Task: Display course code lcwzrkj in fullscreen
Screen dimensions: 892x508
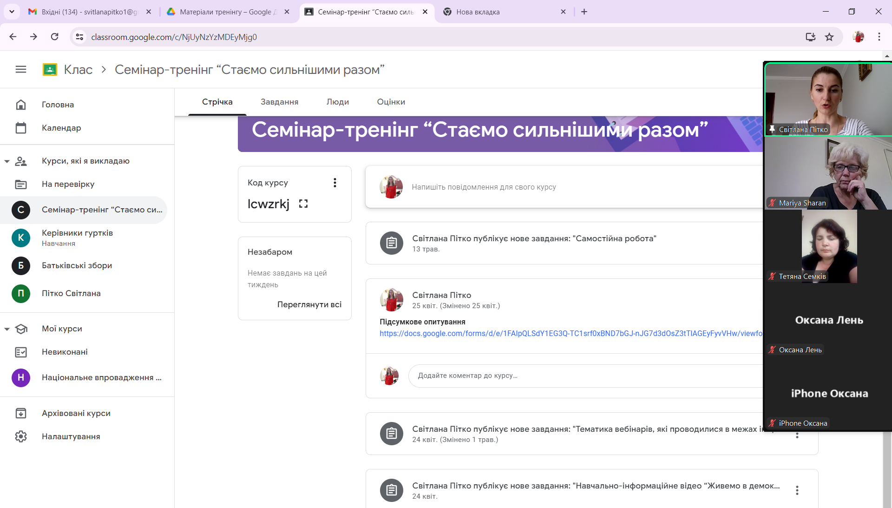Action: pos(303,204)
